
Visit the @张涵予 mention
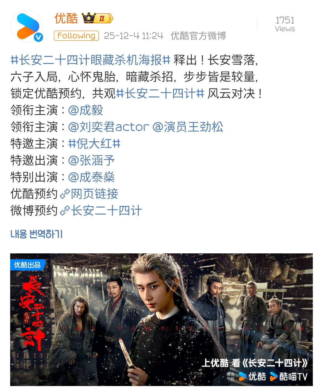[92, 160]
